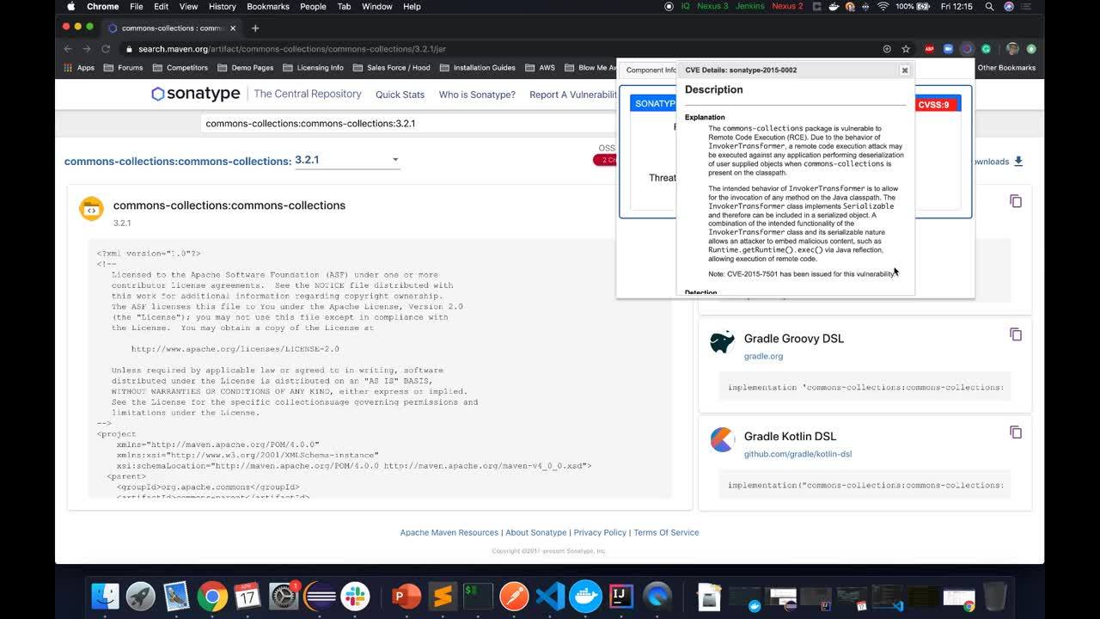Open PowerPoint from the dock
The image size is (1100, 619).
coord(406,595)
